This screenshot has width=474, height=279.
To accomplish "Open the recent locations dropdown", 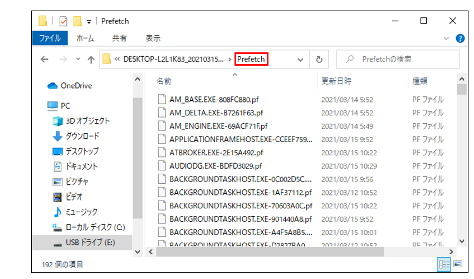I will (x=78, y=59).
